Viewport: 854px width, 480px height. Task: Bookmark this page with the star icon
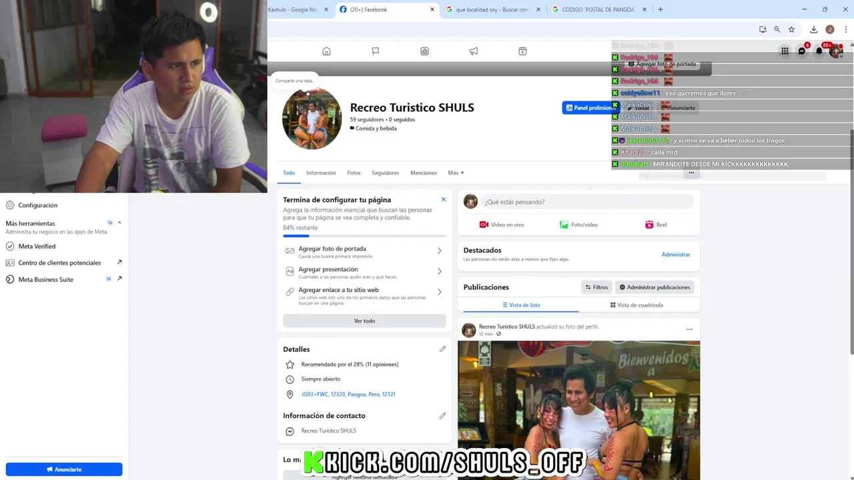tap(791, 29)
